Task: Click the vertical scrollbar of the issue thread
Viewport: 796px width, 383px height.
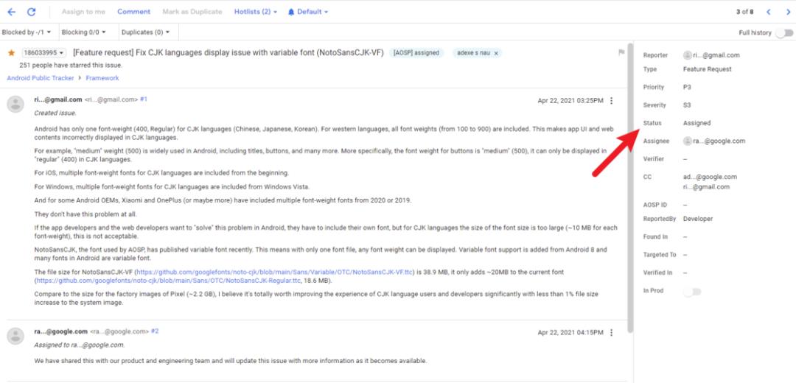Action: tap(630, 188)
